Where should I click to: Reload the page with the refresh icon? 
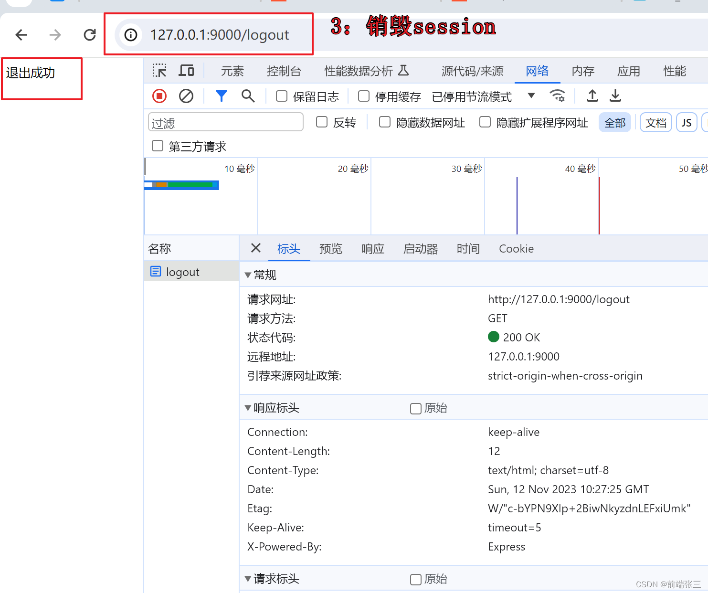tap(90, 35)
